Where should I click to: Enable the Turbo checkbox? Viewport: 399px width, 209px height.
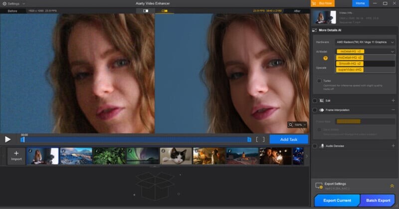[319, 80]
